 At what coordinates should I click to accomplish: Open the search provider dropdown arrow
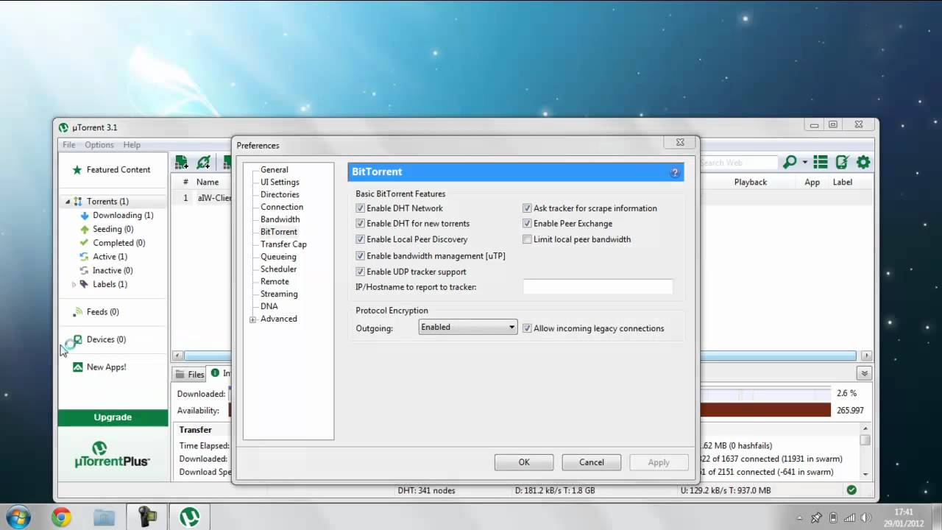coord(805,163)
